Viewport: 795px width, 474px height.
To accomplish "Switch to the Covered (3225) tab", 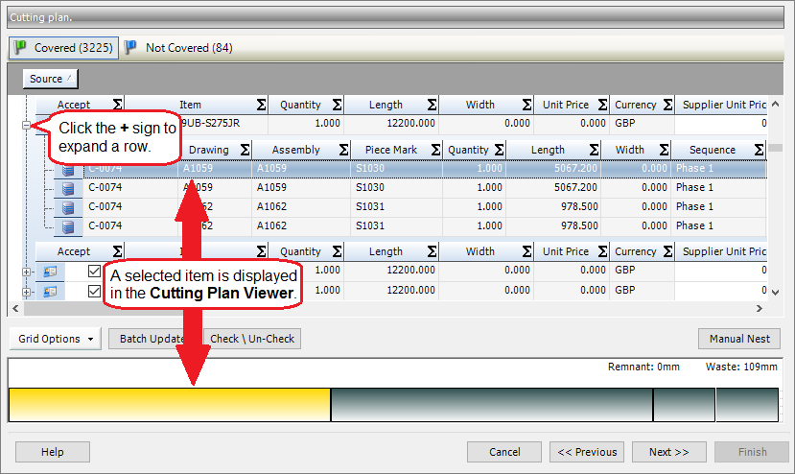I will 62,47.
